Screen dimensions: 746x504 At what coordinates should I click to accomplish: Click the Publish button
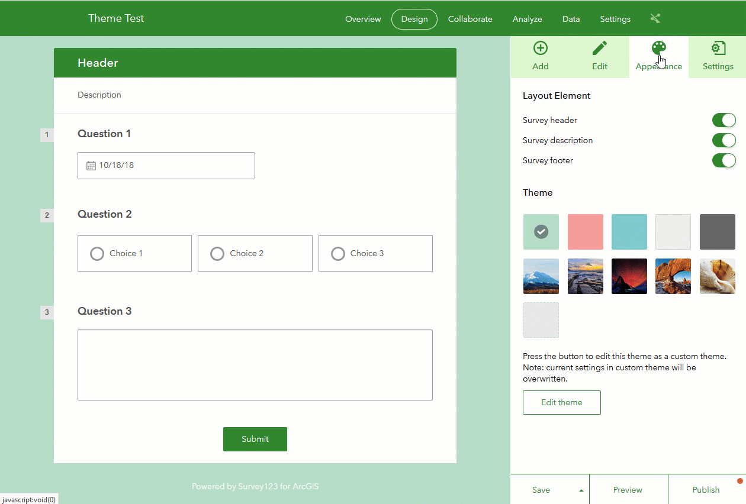(x=706, y=490)
